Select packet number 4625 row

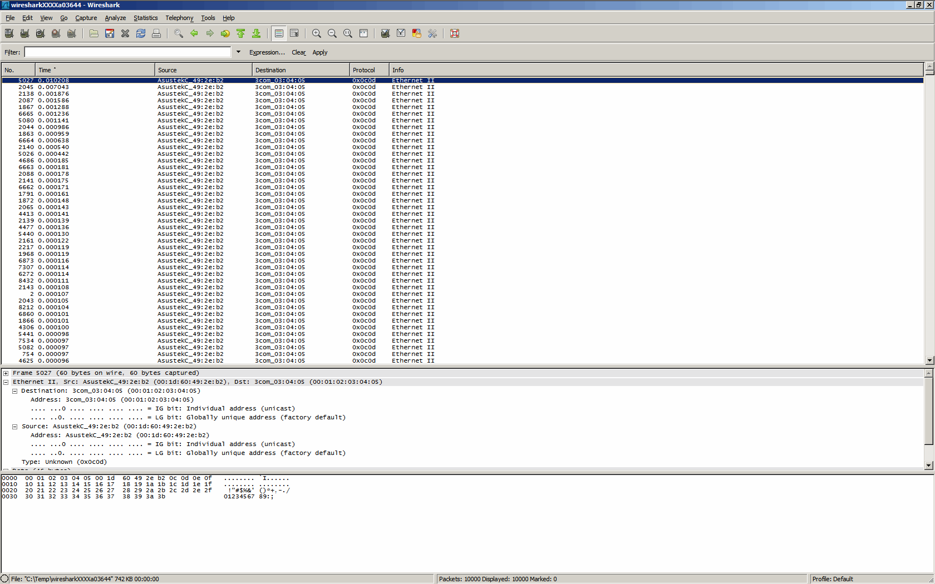coord(462,361)
